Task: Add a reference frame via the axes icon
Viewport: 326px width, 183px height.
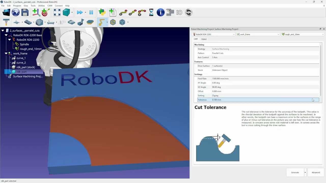Action: [36, 12]
